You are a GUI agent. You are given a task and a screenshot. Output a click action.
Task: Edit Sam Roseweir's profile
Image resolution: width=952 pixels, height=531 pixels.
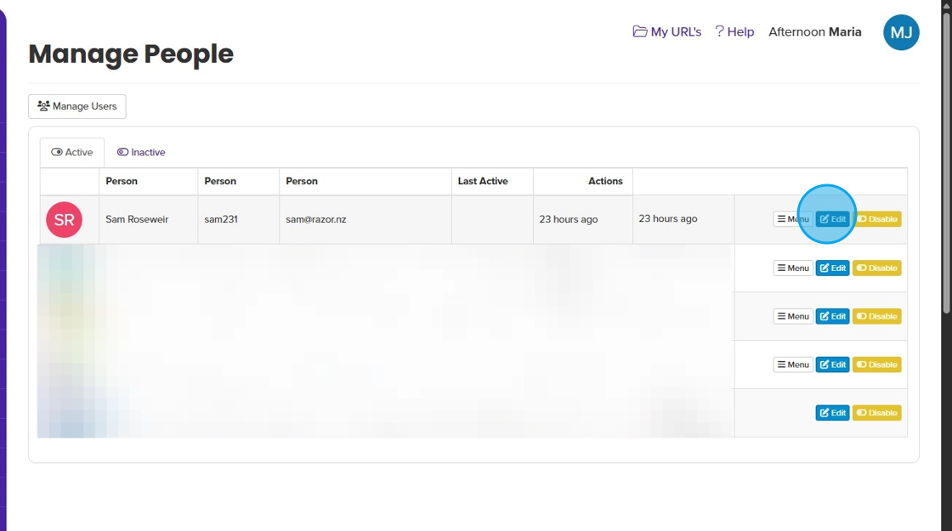point(833,219)
